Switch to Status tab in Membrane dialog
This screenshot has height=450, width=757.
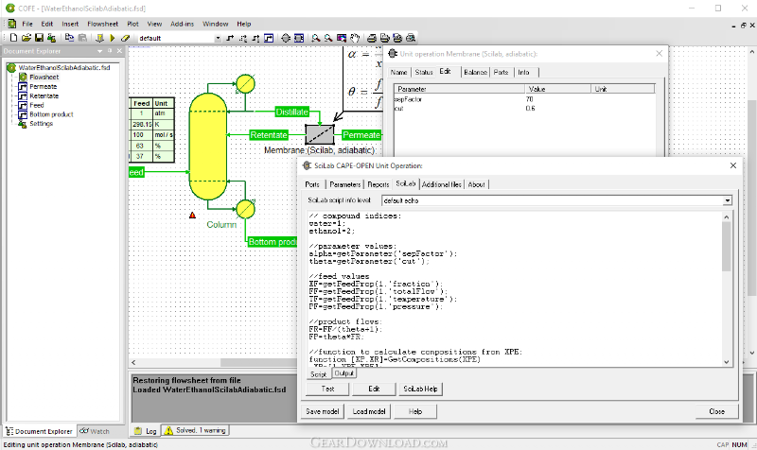424,73
